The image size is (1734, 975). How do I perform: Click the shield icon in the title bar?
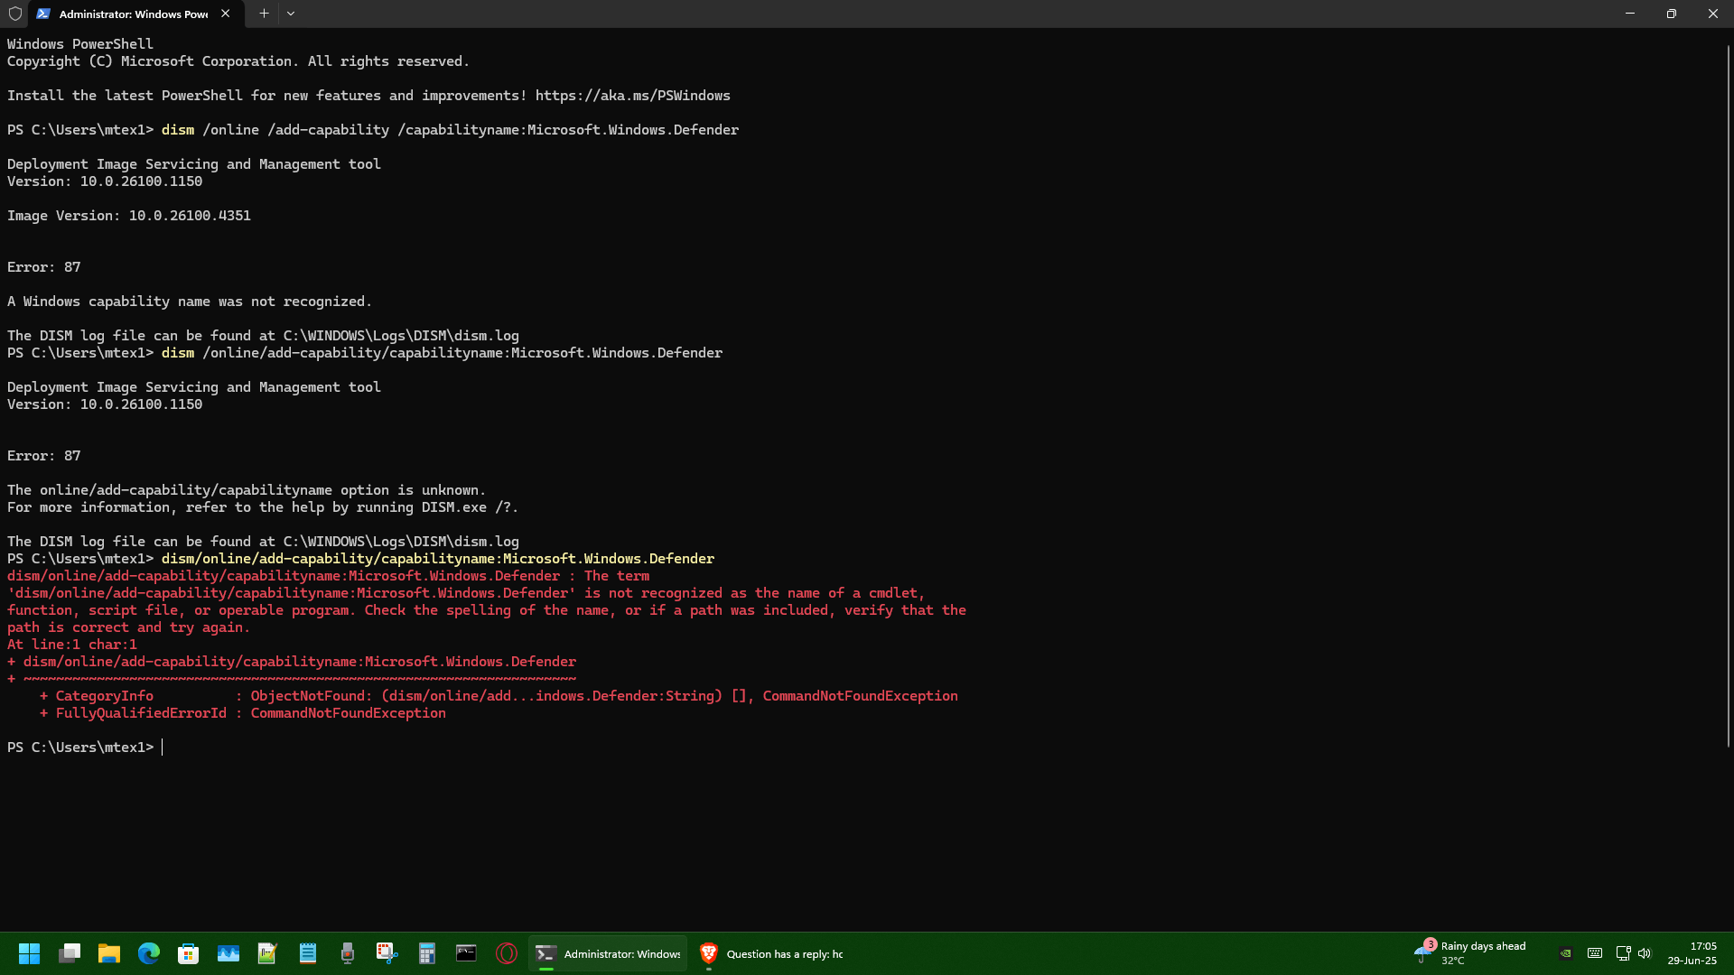tap(15, 14)
